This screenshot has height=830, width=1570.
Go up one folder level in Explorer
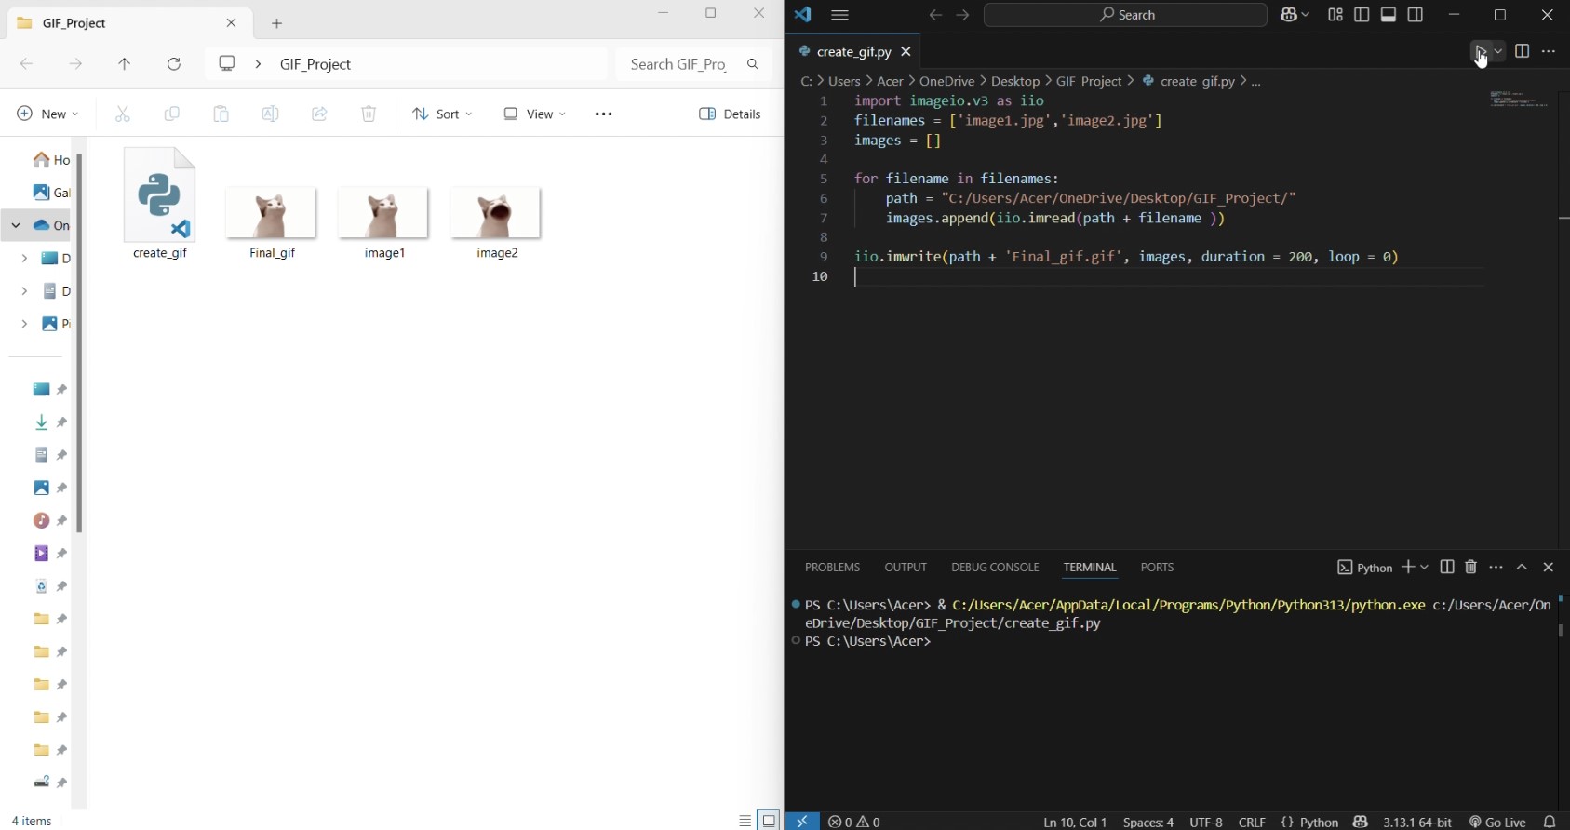click(124, 64)
